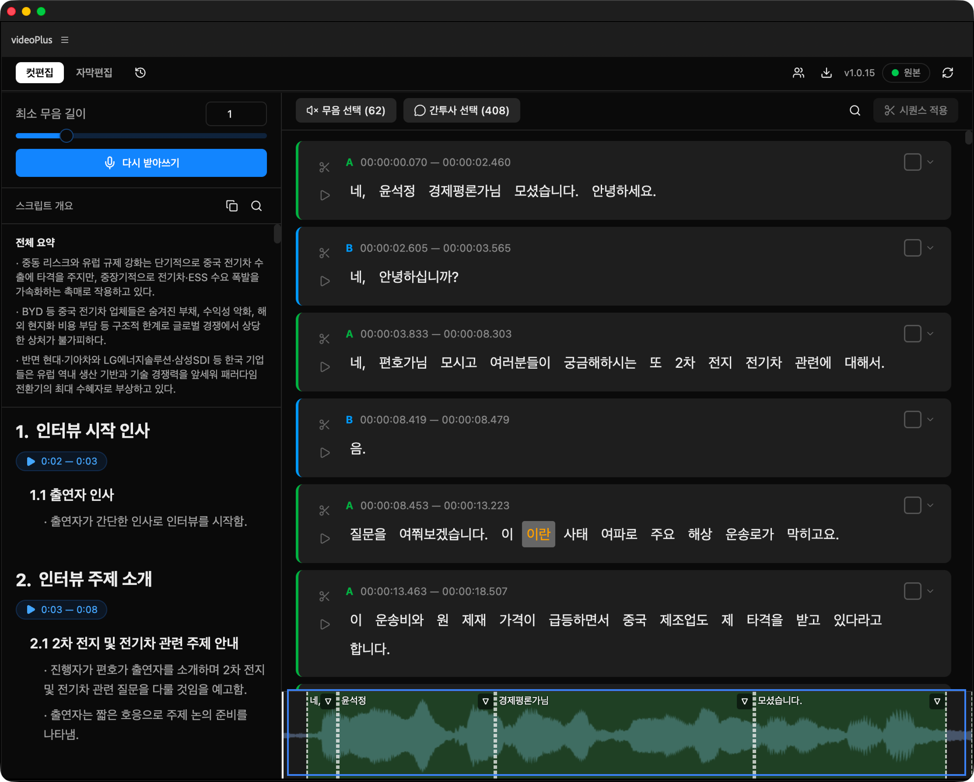Screen dimensions: 974x782
Task: Open the users icon in header
Action: pos(798,73)
